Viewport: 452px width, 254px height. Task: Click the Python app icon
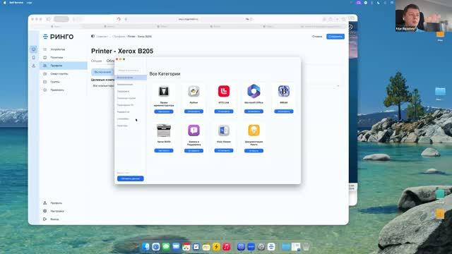pos(194,91)
